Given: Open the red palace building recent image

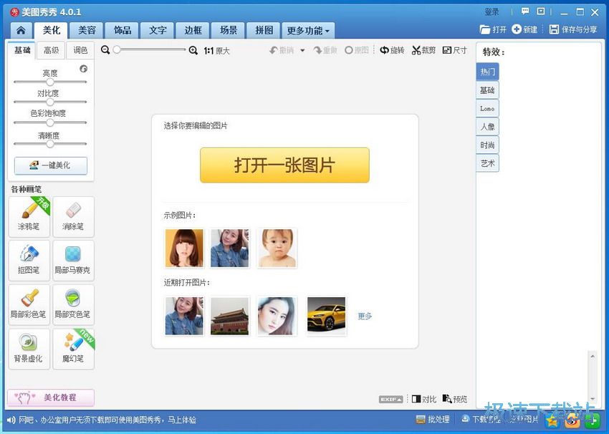Looking at the screenshot, I should pyautogui.click(x=229, y=316).
